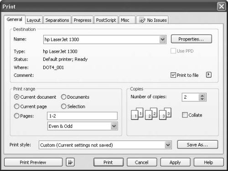The image size is (228, 171).
Task: Click the collated pages 1-1 illustration
Action: click(x=137, y=114)
